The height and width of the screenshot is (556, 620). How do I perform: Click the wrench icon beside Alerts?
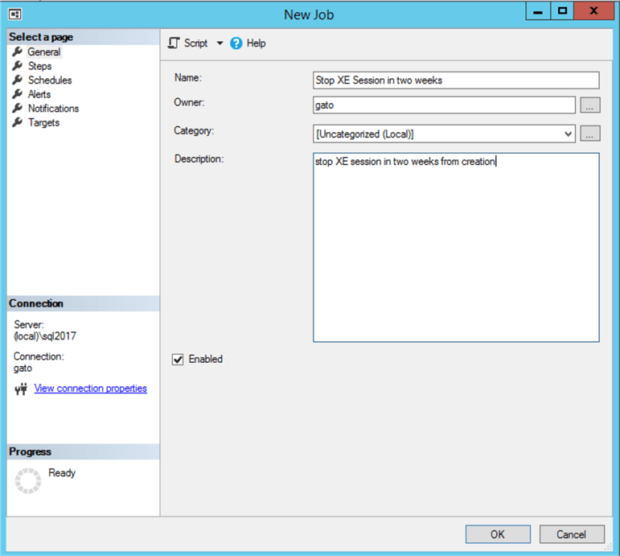(x=18, y=94)
